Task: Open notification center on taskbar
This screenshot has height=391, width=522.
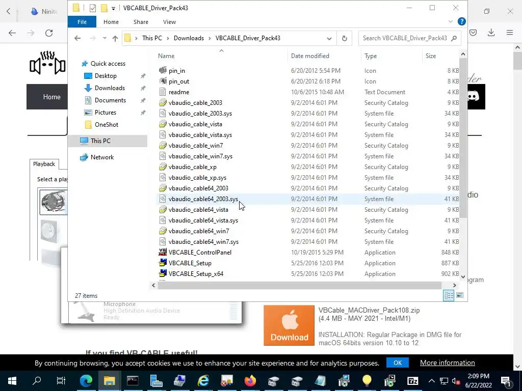Action: pos(505,381)
